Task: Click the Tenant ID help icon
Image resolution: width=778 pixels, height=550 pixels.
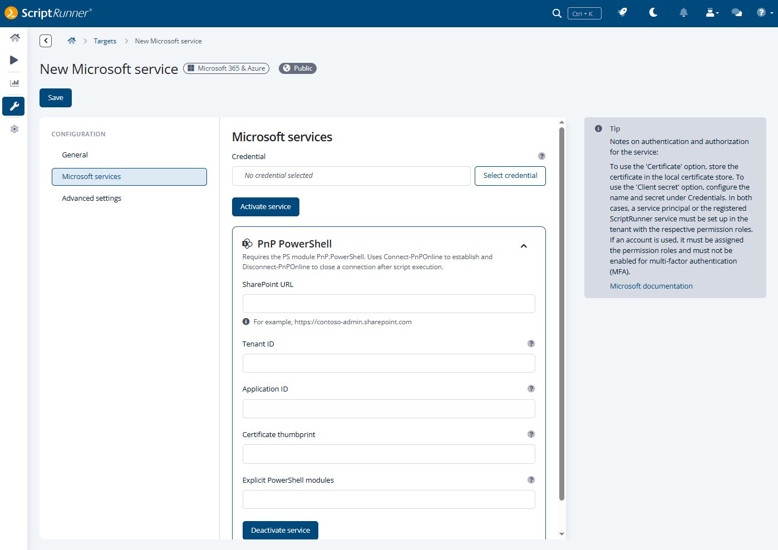Action: click(x=531, y=344)
